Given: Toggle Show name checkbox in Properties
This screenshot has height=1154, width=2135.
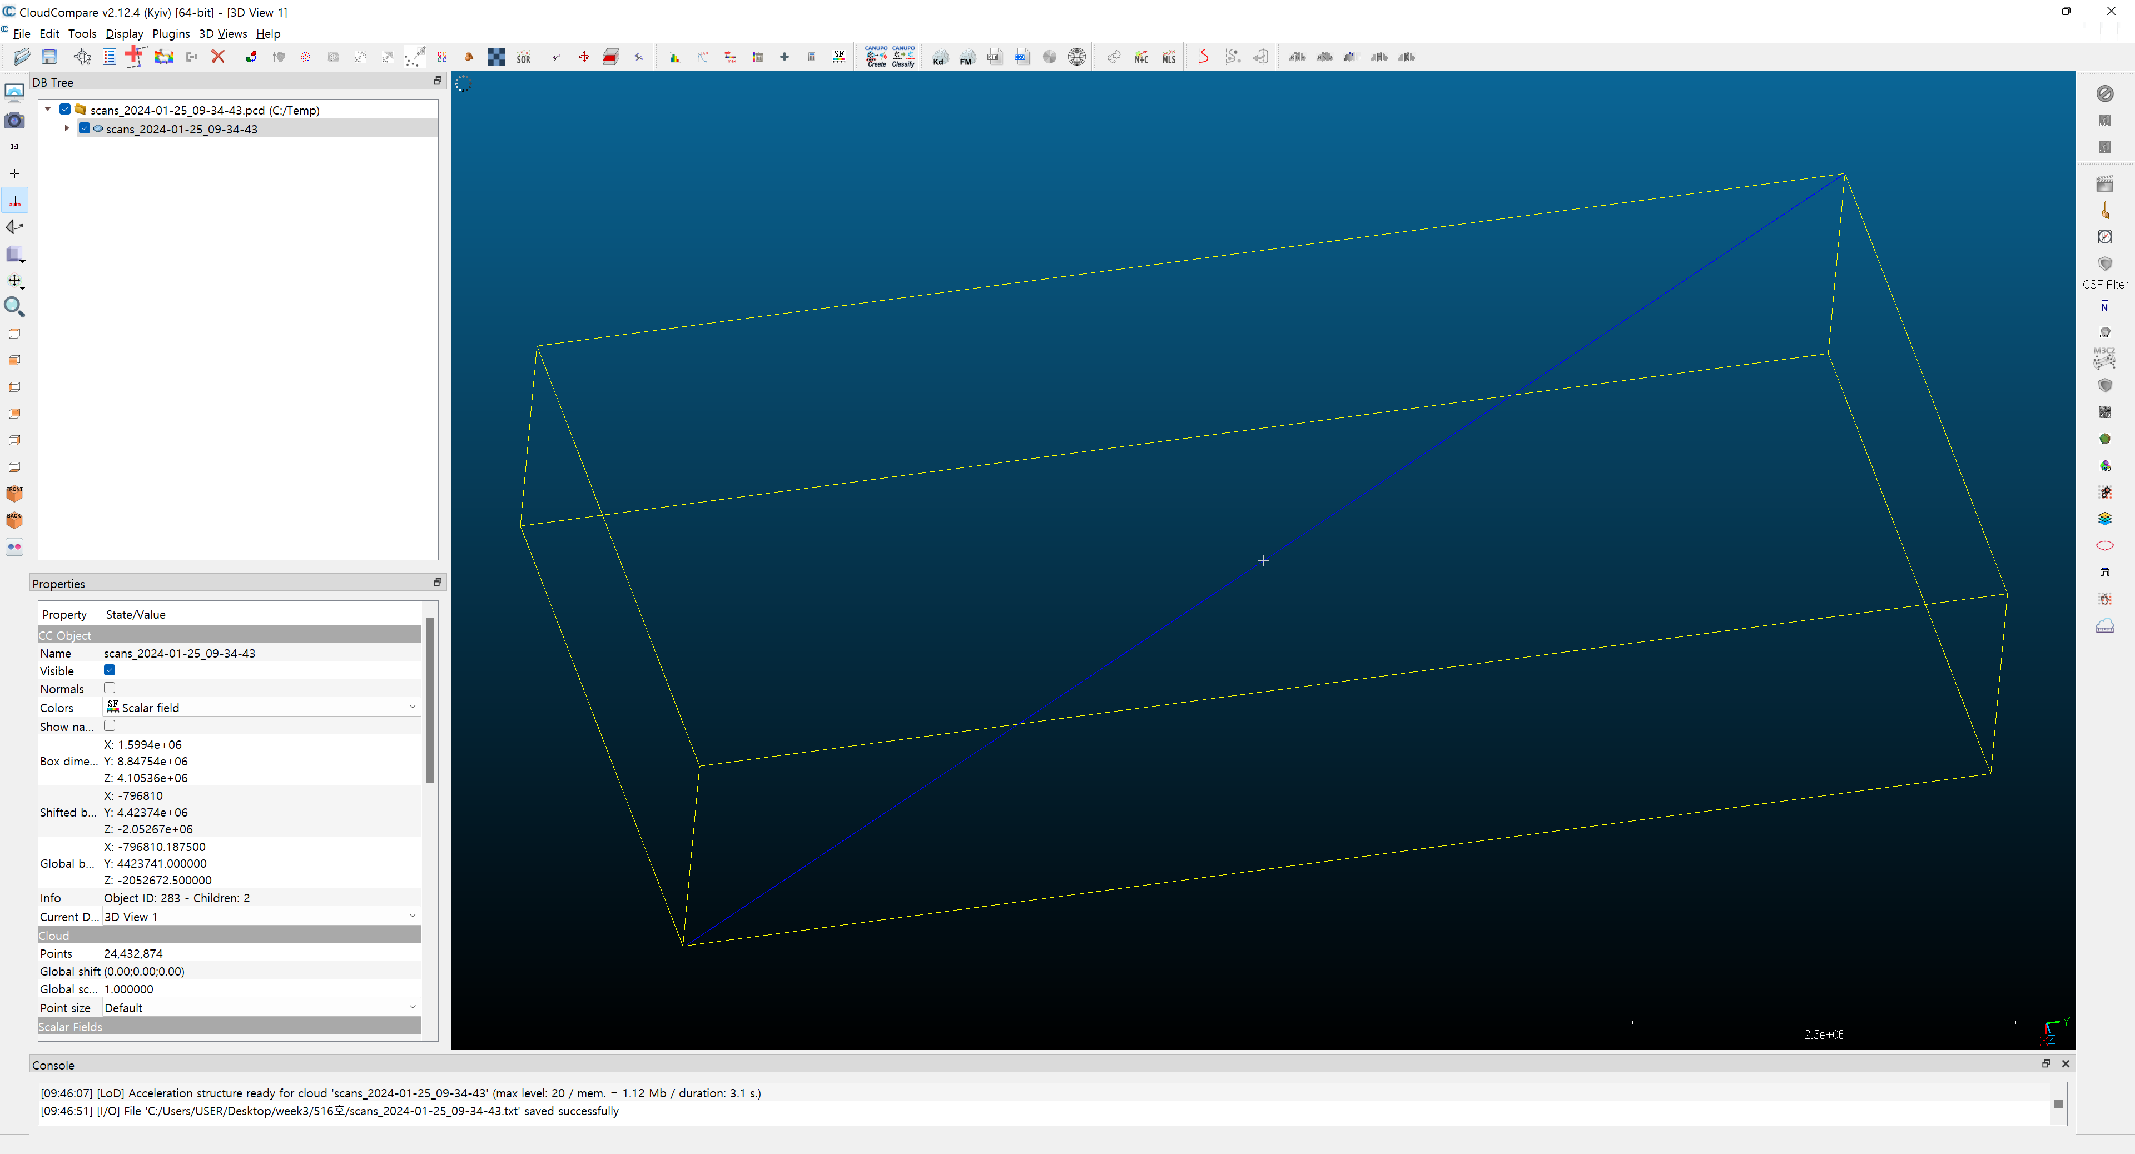Looking at the screenshot, I should pyautogui.click(x=111, y=725).
